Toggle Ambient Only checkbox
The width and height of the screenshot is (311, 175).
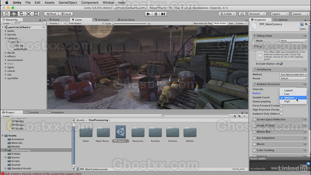point(281,114)
